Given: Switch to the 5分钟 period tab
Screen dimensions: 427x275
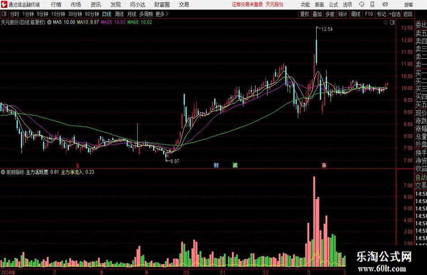Looking at the screenshot, I should tap(42, 14).
